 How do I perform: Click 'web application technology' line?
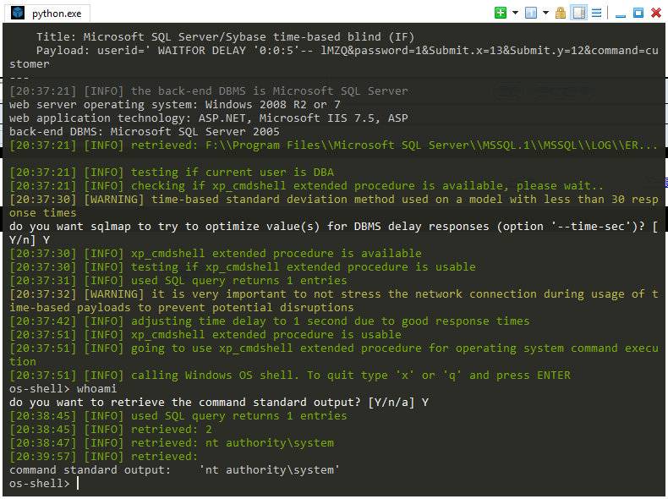[x=209, y=118]
